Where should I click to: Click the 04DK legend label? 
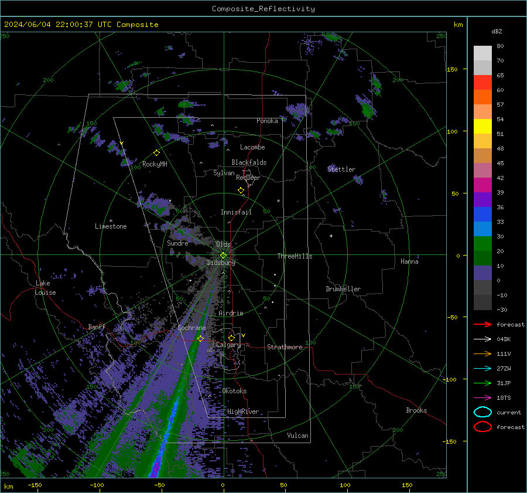pyautogui.click(x=504, y=339)
